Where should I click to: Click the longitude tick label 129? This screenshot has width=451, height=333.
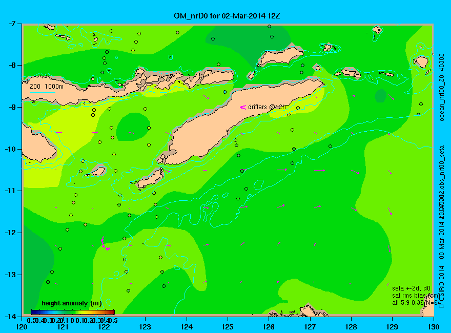point(393,327)
